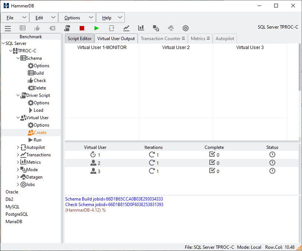Screen dimensions: 302x251
Task: Click the user icon for Virtual User 2
Action: pyautogui.click(x=93, y=163)
